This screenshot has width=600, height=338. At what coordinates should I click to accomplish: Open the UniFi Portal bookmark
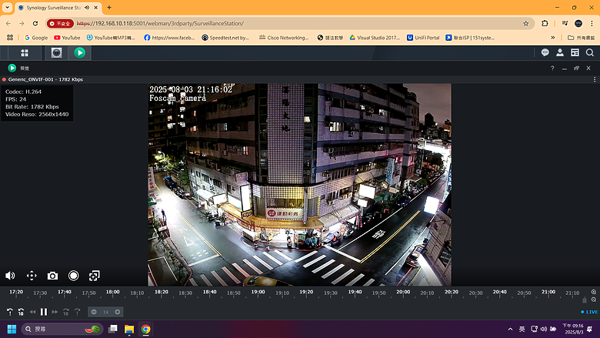pos(423,38)
